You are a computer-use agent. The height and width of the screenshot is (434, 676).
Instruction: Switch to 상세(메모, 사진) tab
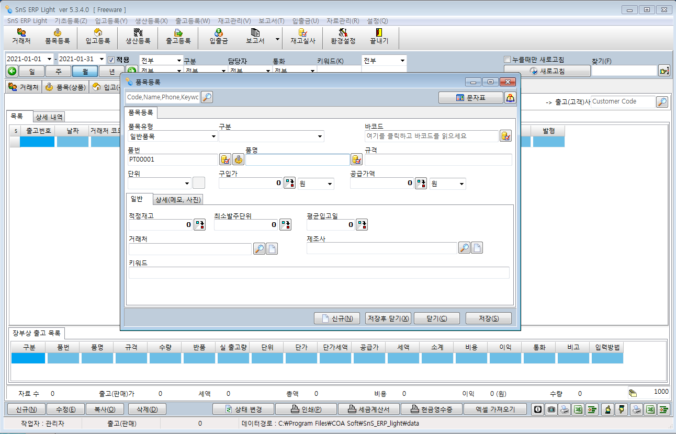pyautogui.click(x=178, y=200)
